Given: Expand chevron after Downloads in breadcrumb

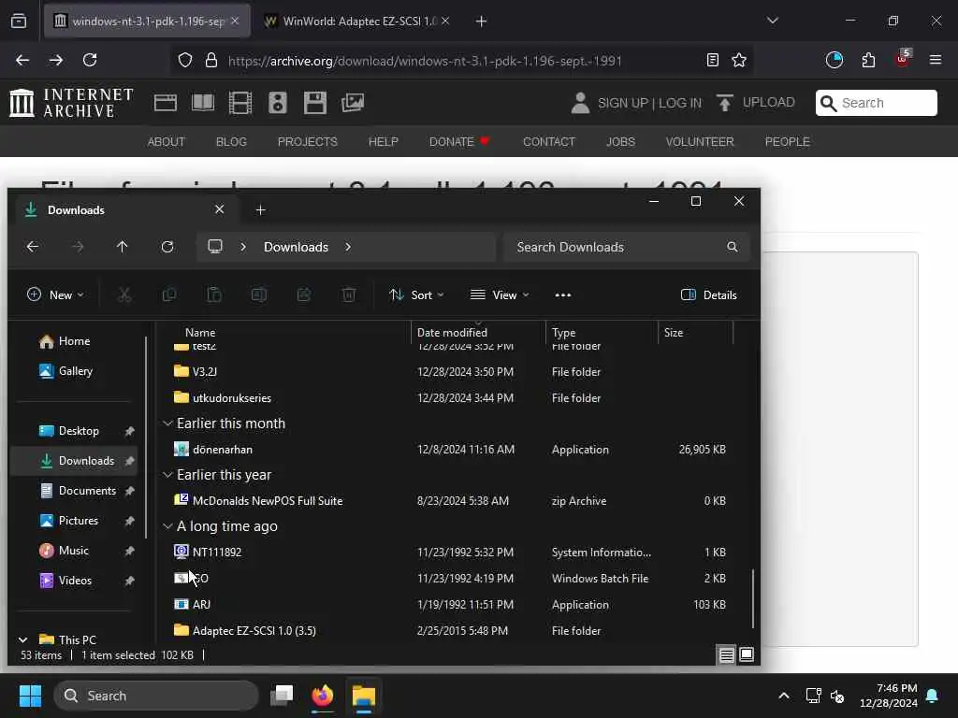Looking at the screenshot, I should click(348, 247).
